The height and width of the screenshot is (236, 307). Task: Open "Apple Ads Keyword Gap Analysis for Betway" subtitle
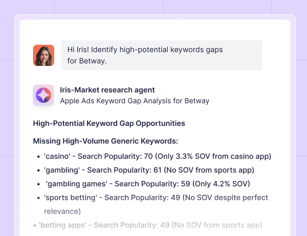(x=134, y=101)
